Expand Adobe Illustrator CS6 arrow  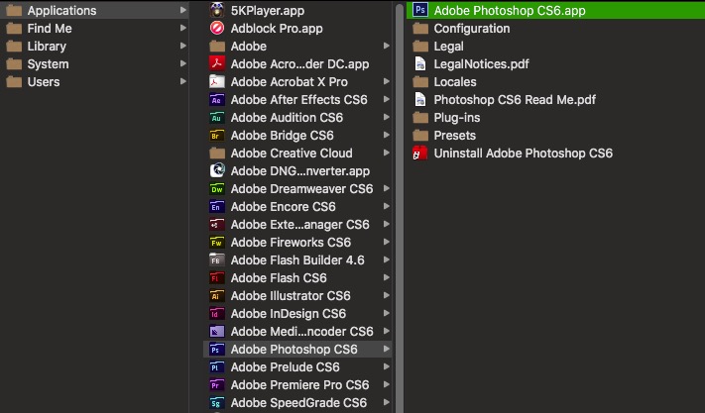pos(387,295)
